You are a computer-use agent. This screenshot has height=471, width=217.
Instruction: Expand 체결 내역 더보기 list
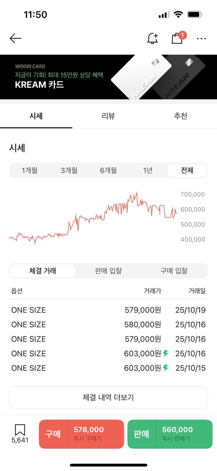coord(108,397)
